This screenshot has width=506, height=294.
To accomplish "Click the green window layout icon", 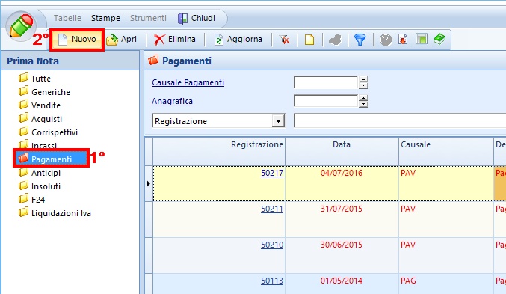I will (x=421, y=39).
